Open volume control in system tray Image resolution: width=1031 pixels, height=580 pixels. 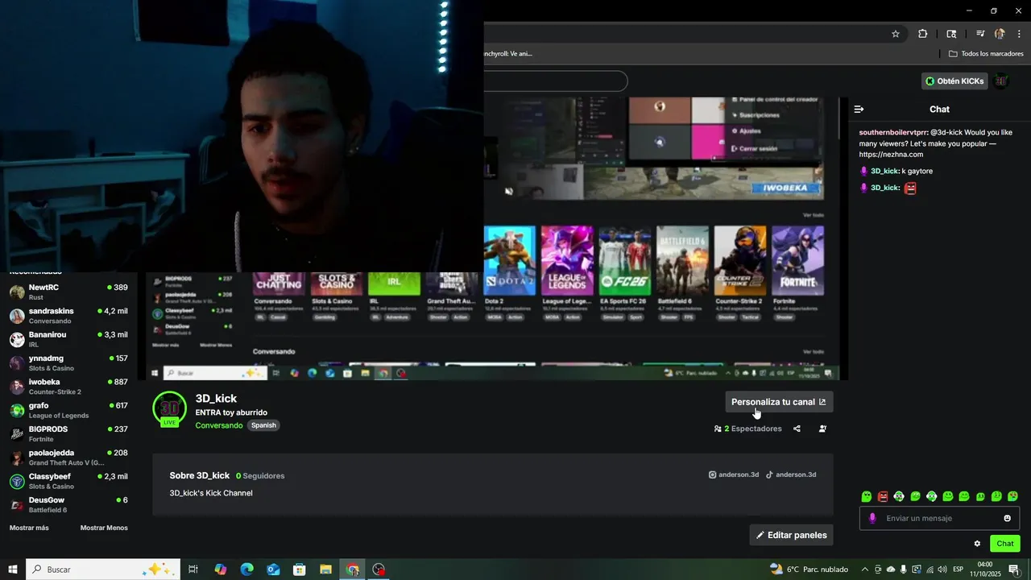(x=942, y=570)
